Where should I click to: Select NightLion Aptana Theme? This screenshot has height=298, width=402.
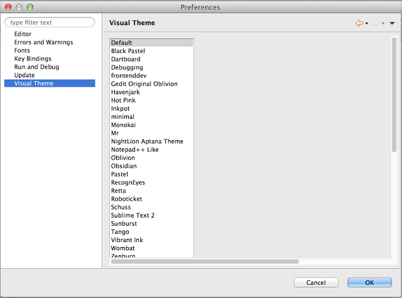point(147,141)
